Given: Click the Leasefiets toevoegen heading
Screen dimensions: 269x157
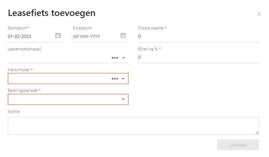Looking at the screenshot, I should [52, 13].
